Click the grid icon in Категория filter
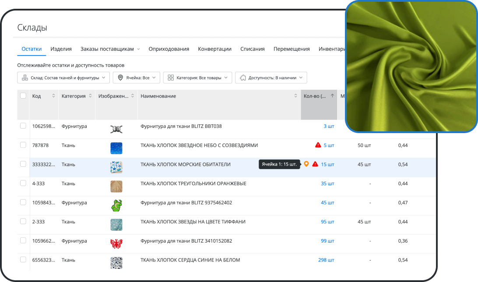This screenshot has width=478, height=282. [x=169, y=78]
